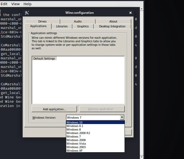Choose Windows 2003 in the dropdown

(x=76, y=147)
